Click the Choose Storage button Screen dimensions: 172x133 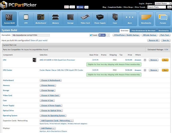coord(47,90)
